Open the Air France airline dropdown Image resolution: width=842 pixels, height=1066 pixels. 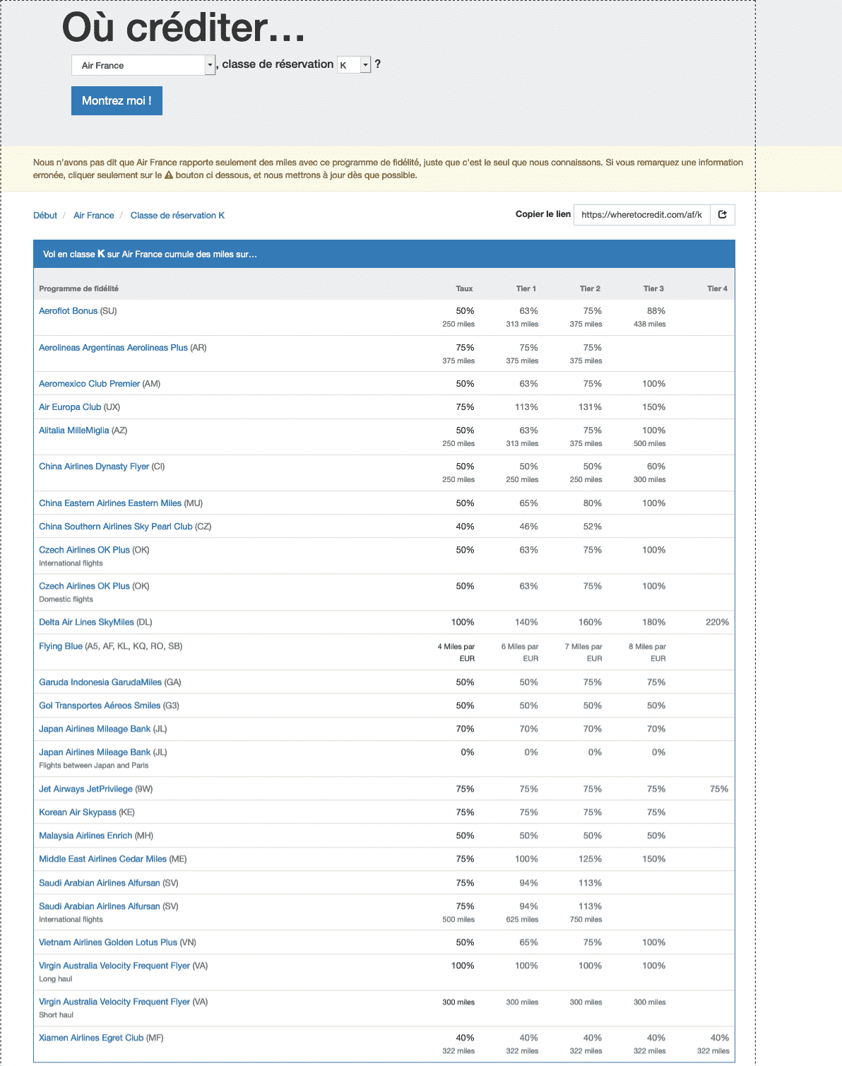(x=143, y=65)
